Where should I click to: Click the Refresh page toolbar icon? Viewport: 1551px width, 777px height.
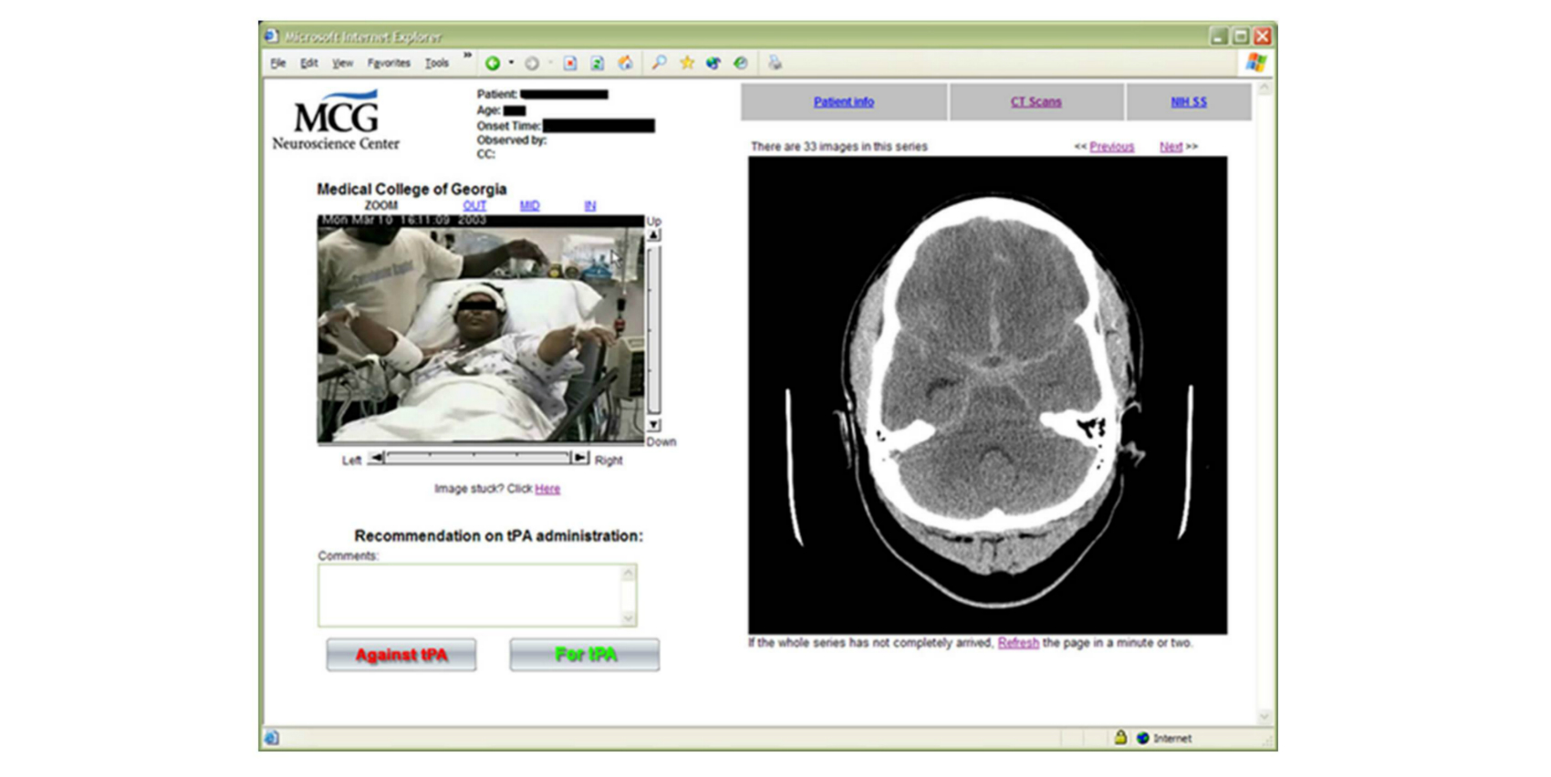(x=597, y=63)
